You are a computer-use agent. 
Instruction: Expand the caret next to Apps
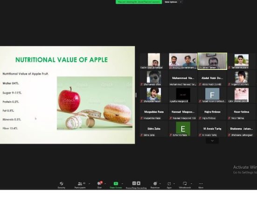[174, 184]
